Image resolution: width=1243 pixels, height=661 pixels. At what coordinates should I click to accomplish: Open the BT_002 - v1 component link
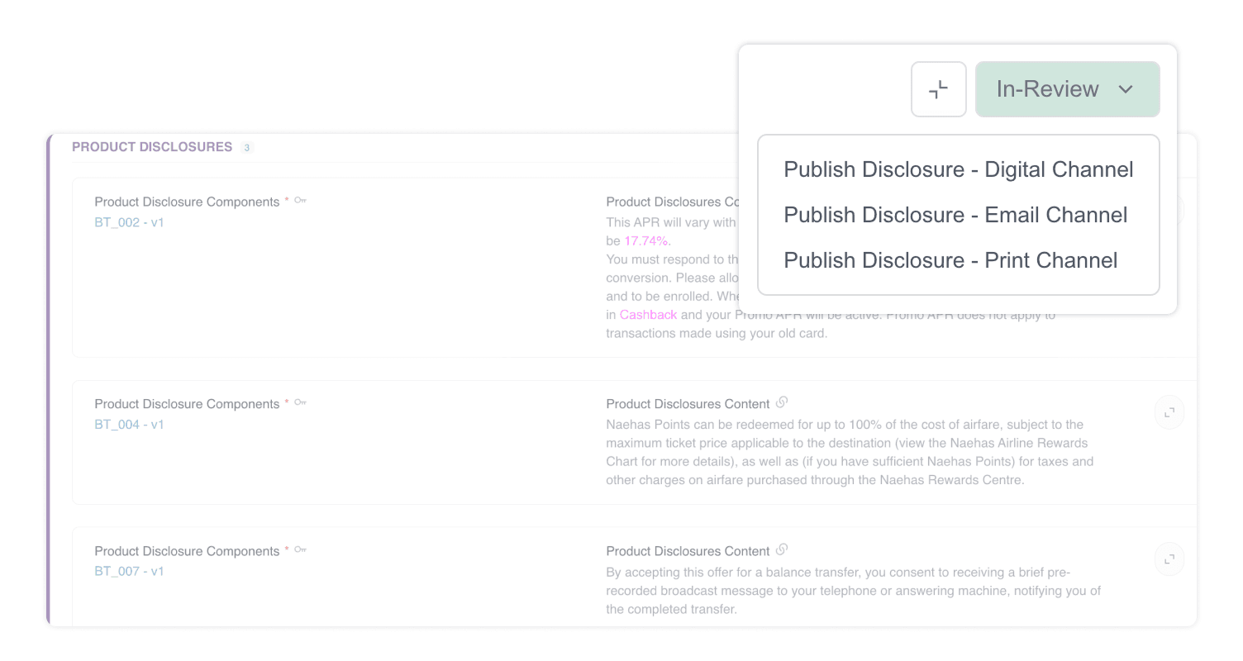[x=128, y=222]
